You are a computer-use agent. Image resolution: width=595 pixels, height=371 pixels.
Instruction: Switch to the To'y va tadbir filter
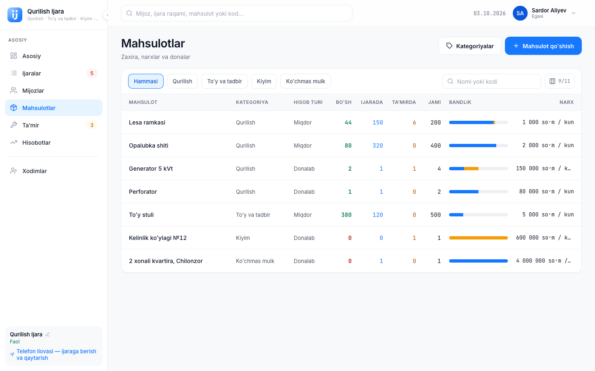(x=224, y=81)
